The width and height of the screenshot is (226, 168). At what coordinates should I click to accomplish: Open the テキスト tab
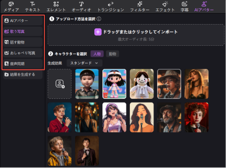click(33, 7)
